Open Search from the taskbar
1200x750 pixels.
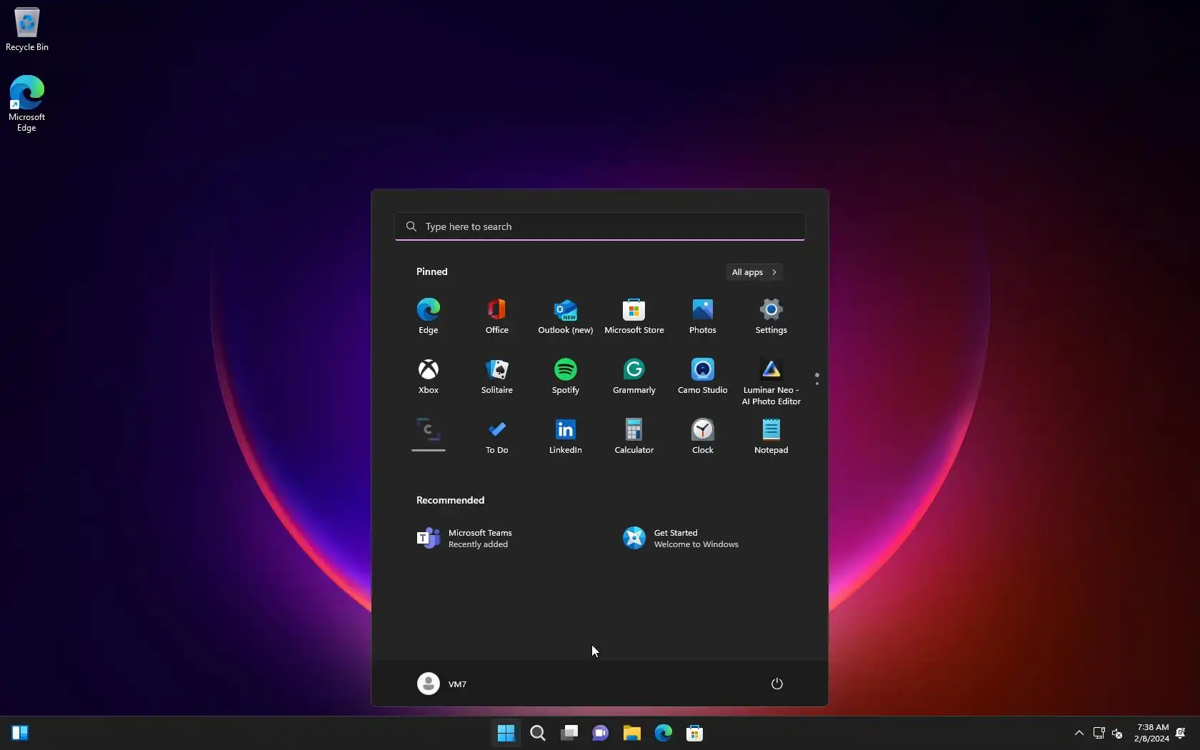538,733
